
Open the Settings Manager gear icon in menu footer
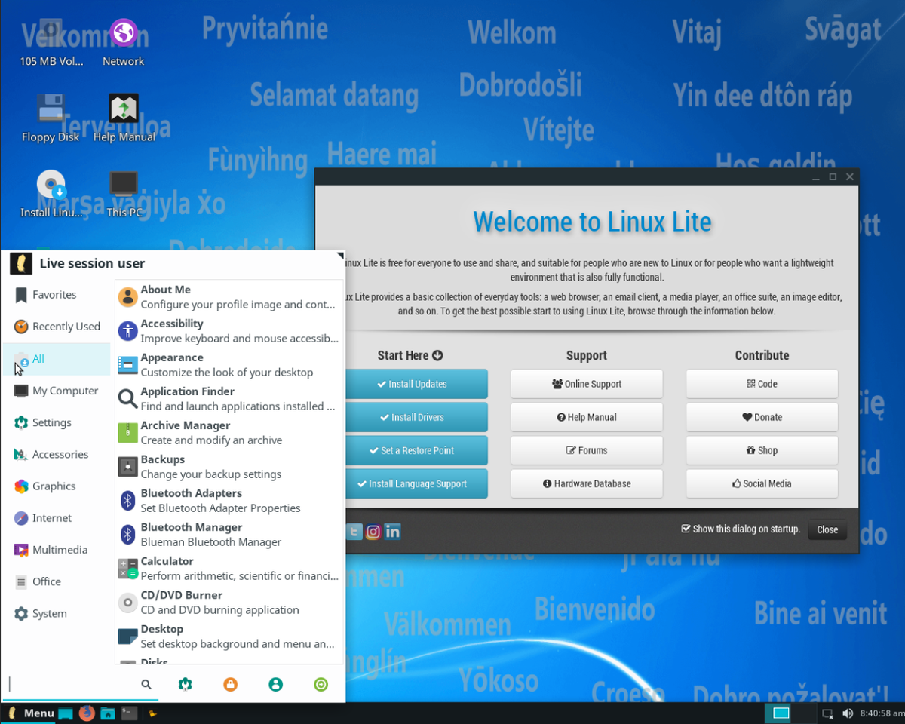click(x=185, y=684)
